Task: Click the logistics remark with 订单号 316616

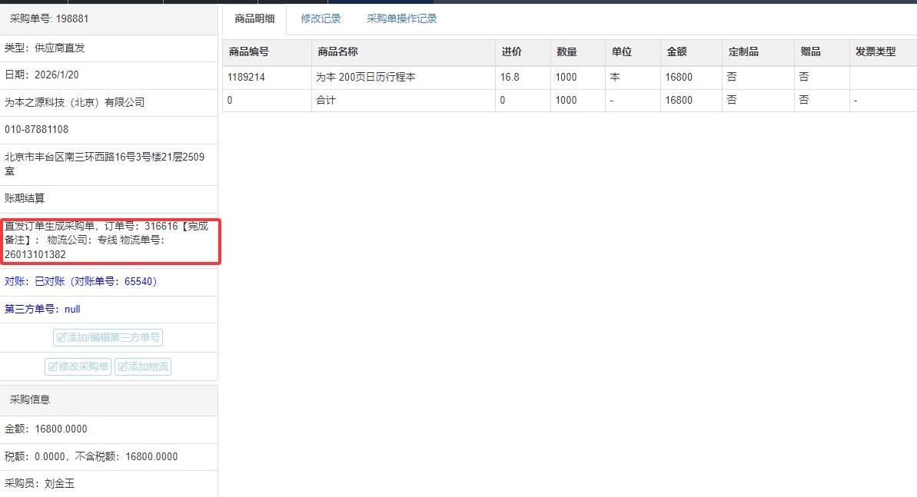Action: click(x=106, y=240)
